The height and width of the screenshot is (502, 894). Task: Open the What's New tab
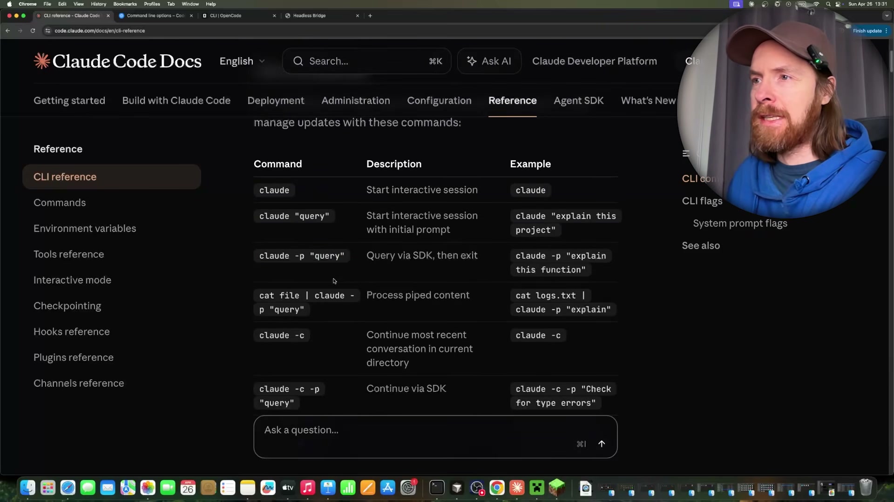[648, 100]
